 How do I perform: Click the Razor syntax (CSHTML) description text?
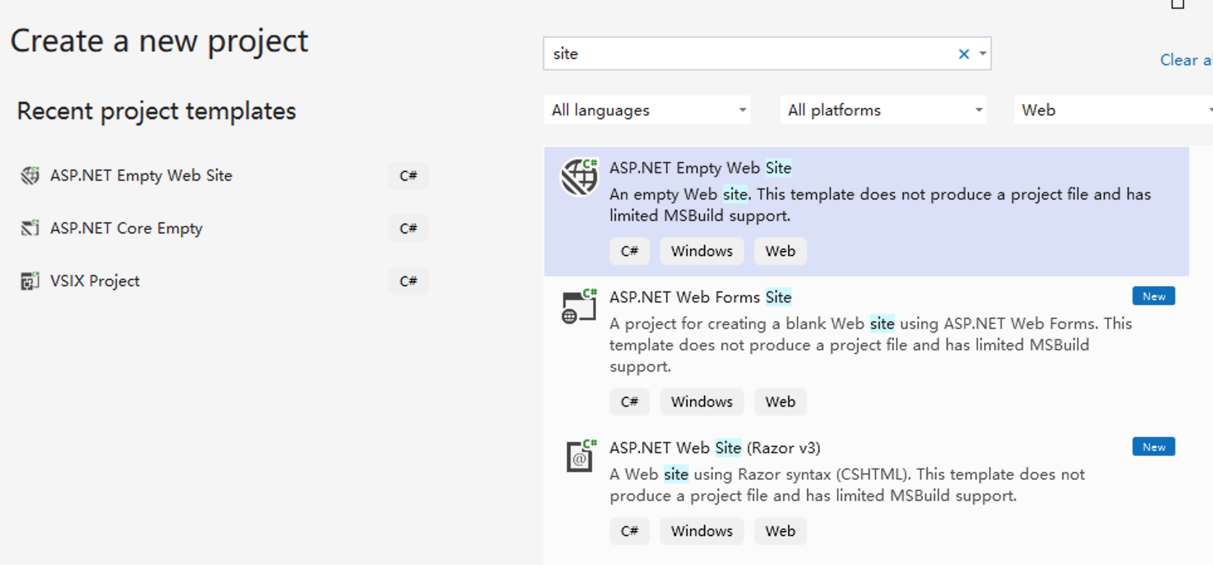pyautogui.click(x=847, y=485)
